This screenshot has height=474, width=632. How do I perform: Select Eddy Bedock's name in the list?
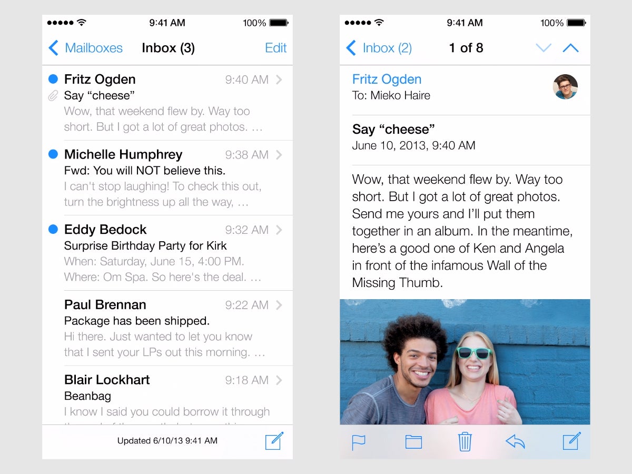[105, 230]
